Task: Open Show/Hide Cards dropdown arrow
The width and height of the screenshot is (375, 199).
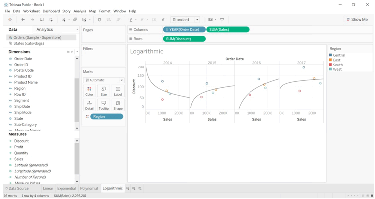Action: point(215,20)
